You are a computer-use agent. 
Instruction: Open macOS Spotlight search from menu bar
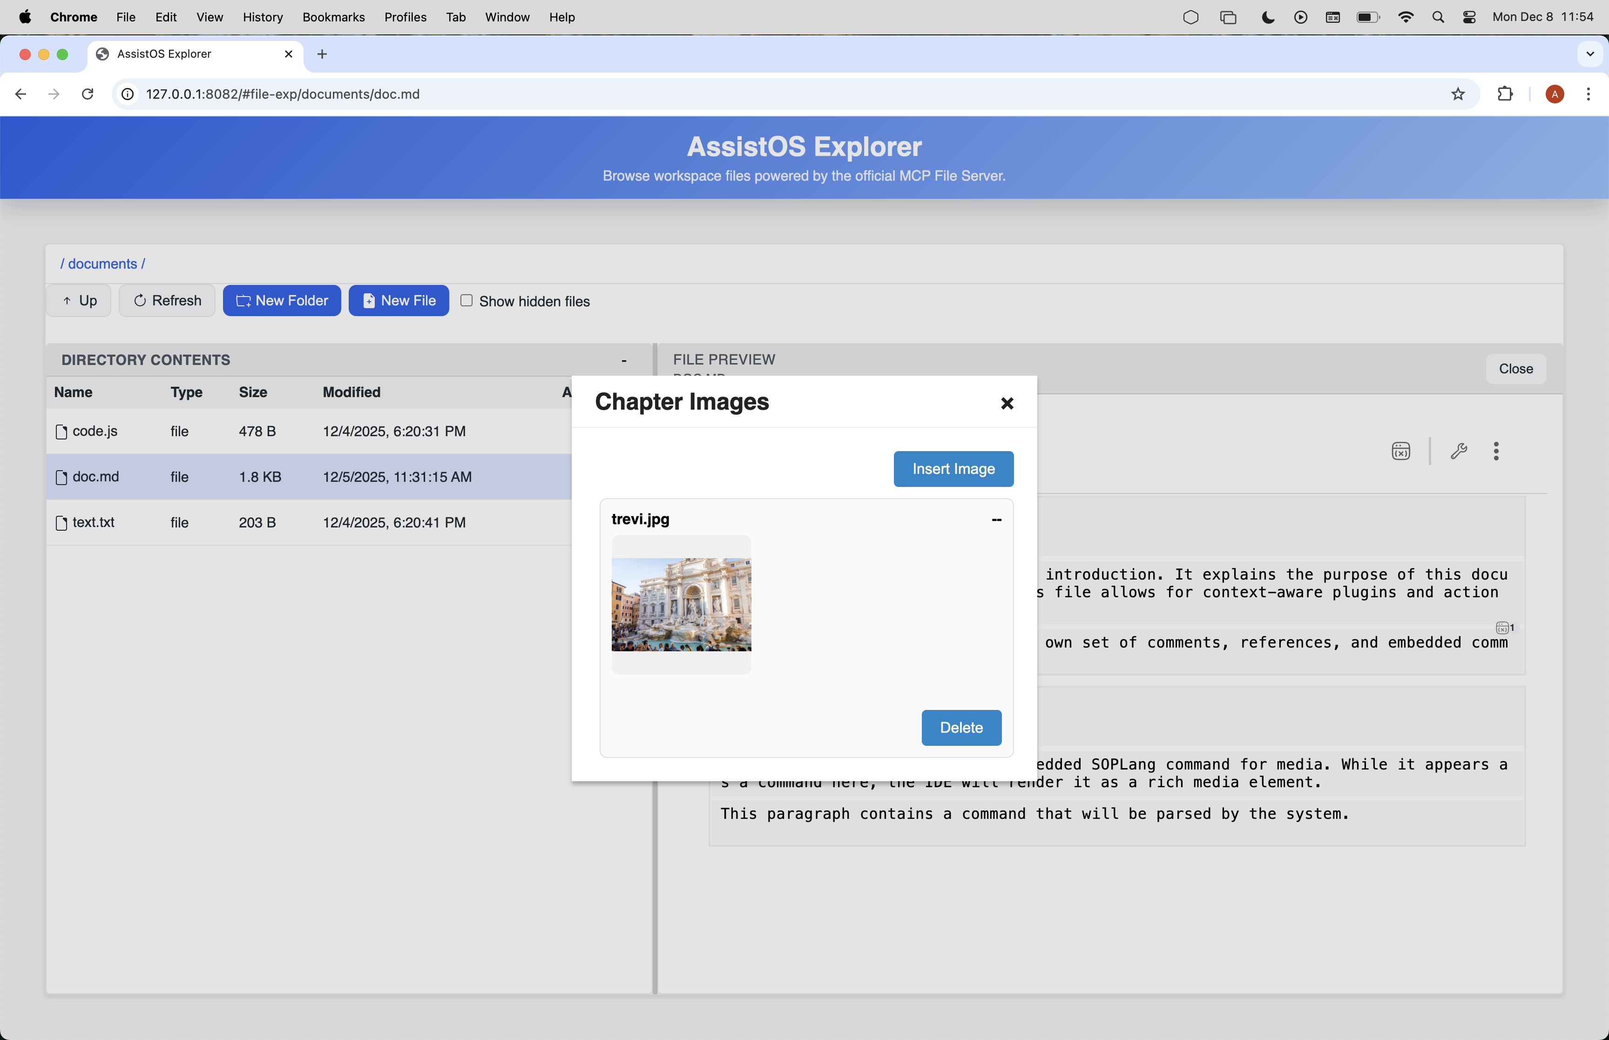(1438, 17)
